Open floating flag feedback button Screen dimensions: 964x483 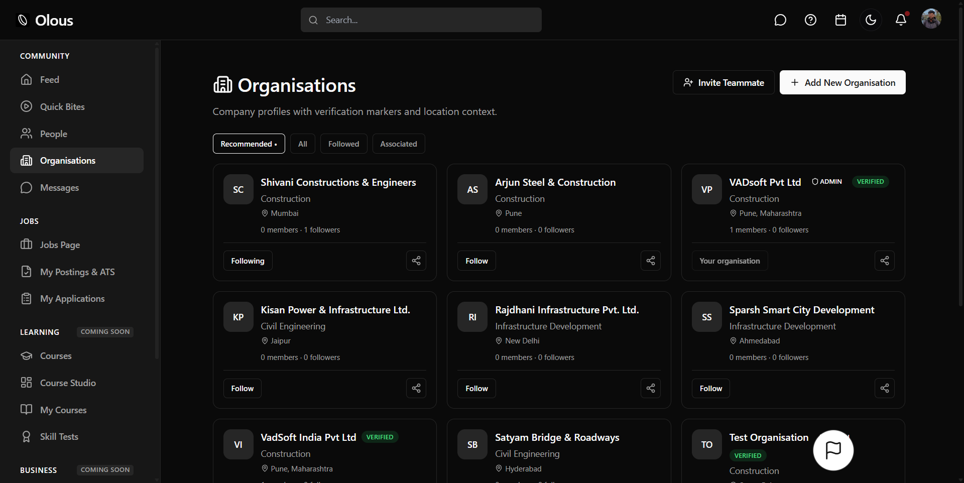(x=833, y=450)
